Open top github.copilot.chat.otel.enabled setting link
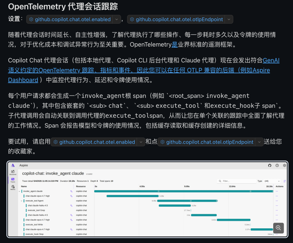Viewport: 293px width, 243px height. click(x=73, y=19)
